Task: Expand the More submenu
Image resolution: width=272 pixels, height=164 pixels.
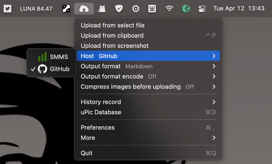Action: point(148,138)
